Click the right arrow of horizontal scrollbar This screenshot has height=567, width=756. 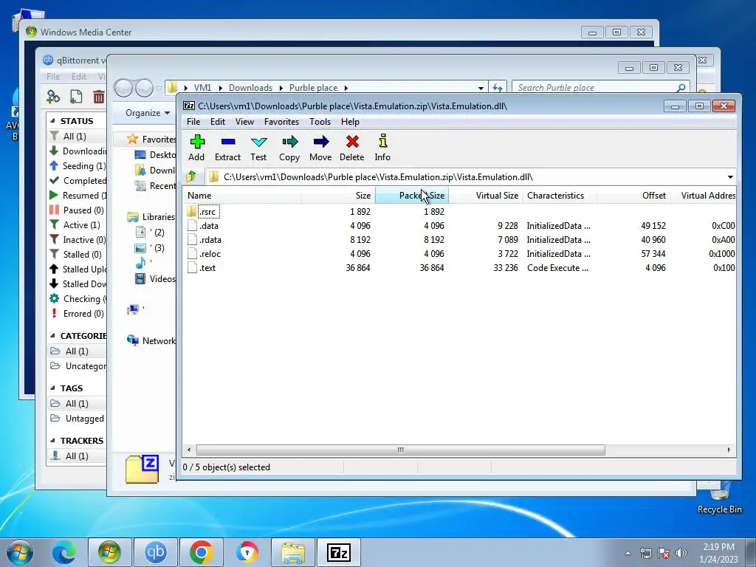click(x=729, y=450)
